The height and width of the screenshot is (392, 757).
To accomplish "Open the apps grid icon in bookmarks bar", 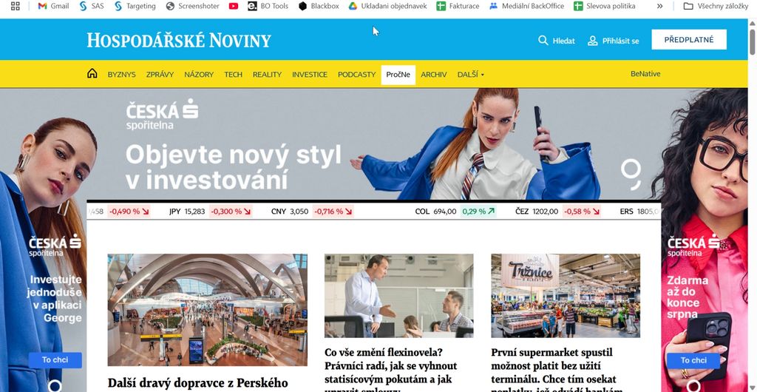I will tap(15, 6).
